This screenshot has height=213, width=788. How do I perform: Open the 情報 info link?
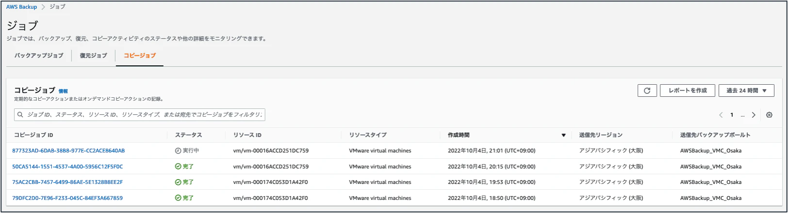click(63, 91)
